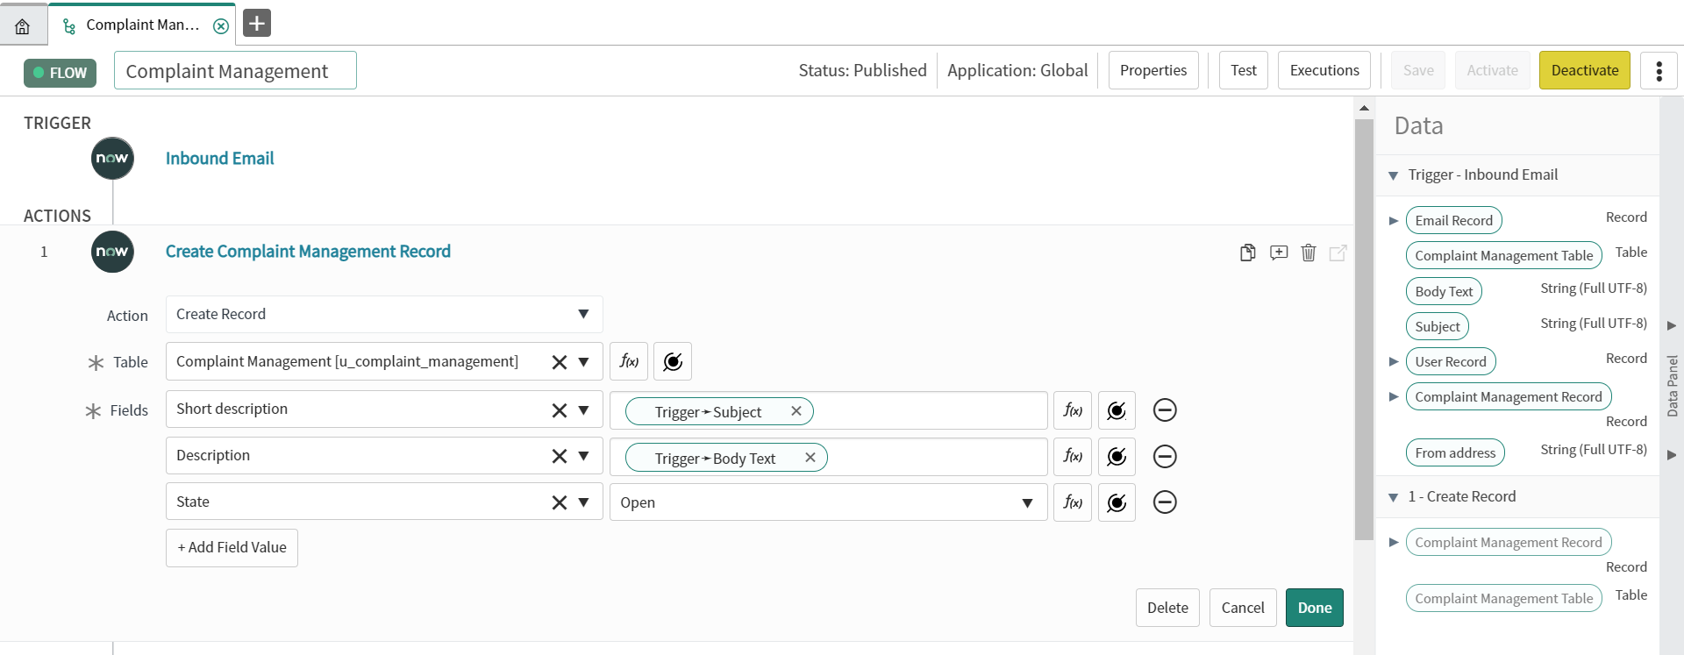Image resolution: width=1684 pixels, height=655 pixels.
Task: Open Create Complaint Management Record action title
Action: (308, 252)
